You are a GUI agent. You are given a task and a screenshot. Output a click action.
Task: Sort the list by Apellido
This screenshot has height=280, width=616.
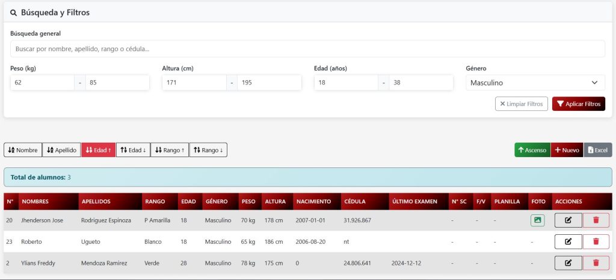coord(61,150)
